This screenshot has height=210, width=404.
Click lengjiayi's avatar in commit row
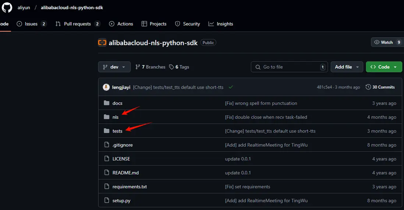pyautogui.click(x=106, y=87)
